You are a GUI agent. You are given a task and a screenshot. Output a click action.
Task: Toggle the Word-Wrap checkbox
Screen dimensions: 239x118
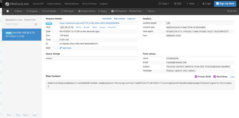[215, 77]
